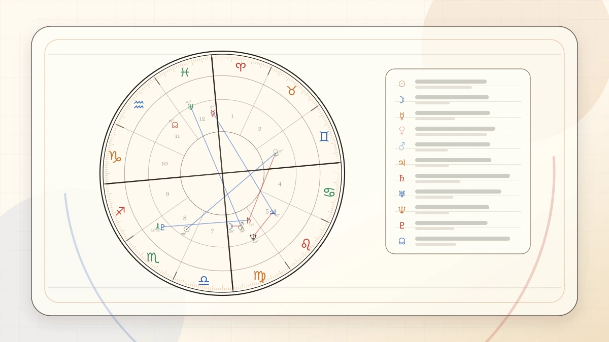Select the Gemini sign on the zodiac ring

[324, 136]
